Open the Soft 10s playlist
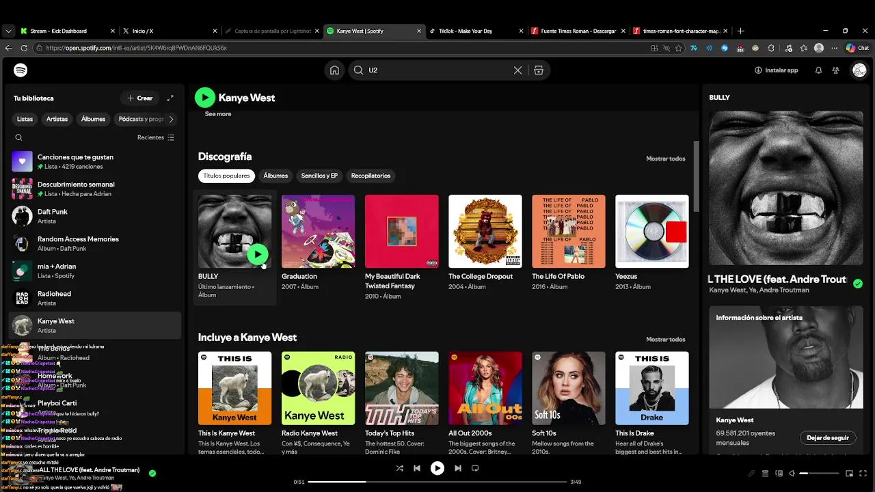Screen dimensions: 875x492 pos(568,388)
